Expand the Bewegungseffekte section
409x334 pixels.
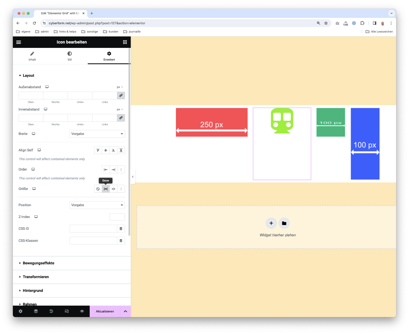[x=39, y=263]
